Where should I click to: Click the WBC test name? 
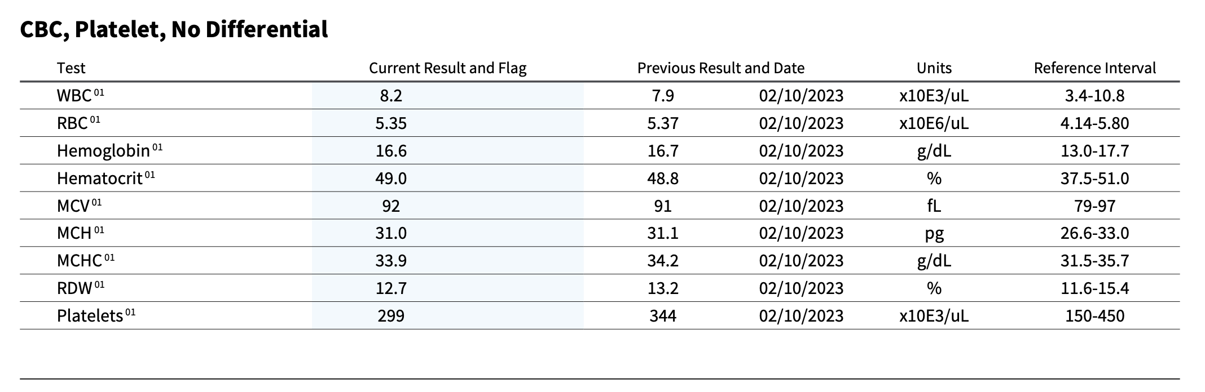coord(74,96)
